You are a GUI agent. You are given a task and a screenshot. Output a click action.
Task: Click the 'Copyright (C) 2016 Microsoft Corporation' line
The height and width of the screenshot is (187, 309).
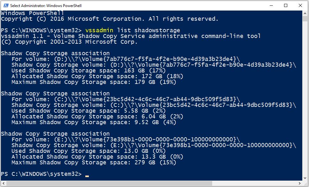click(x=110, y=19)
